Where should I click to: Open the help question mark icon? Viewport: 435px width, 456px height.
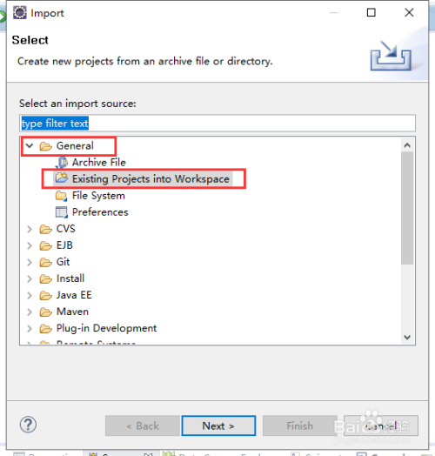coord(28,425)
